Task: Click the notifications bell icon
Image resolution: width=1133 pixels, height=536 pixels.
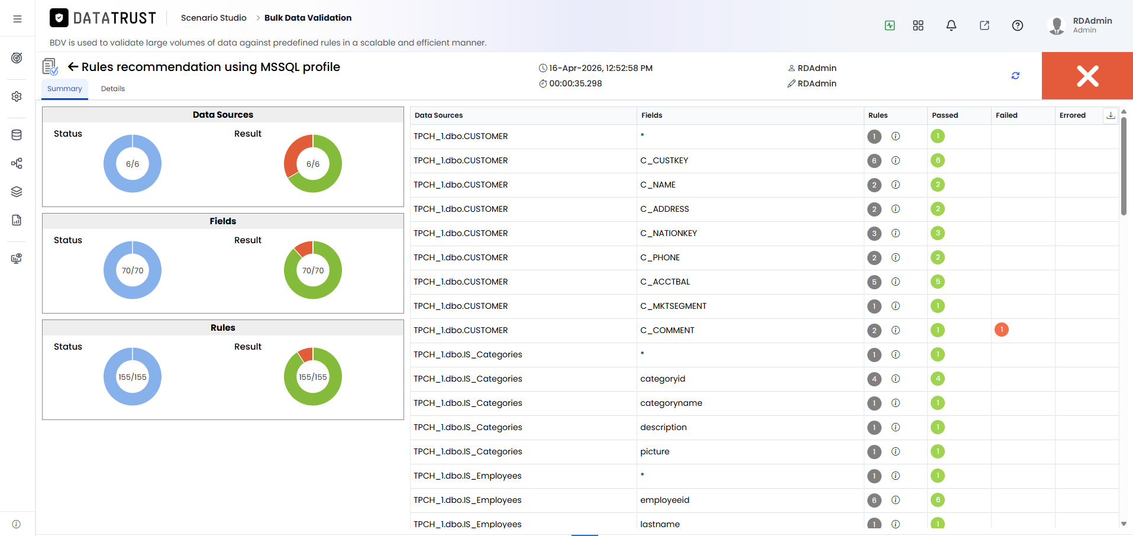Action: pos(951,25)
